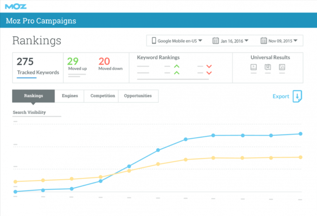Switch to the Engines tab
This screenshot has width=317, height=216.
70,96
